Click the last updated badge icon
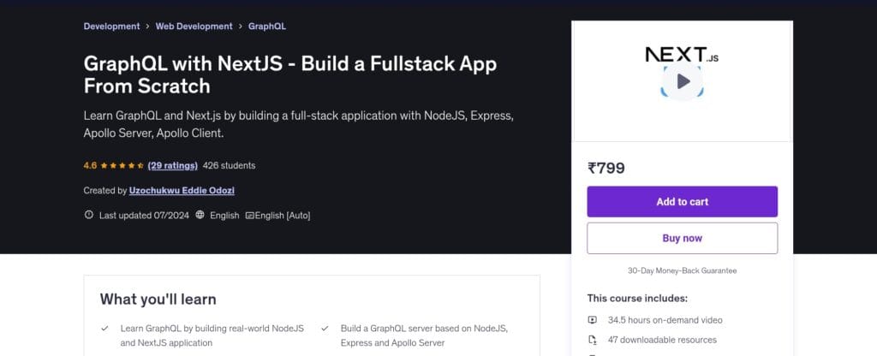 click(x=89, y=216)
